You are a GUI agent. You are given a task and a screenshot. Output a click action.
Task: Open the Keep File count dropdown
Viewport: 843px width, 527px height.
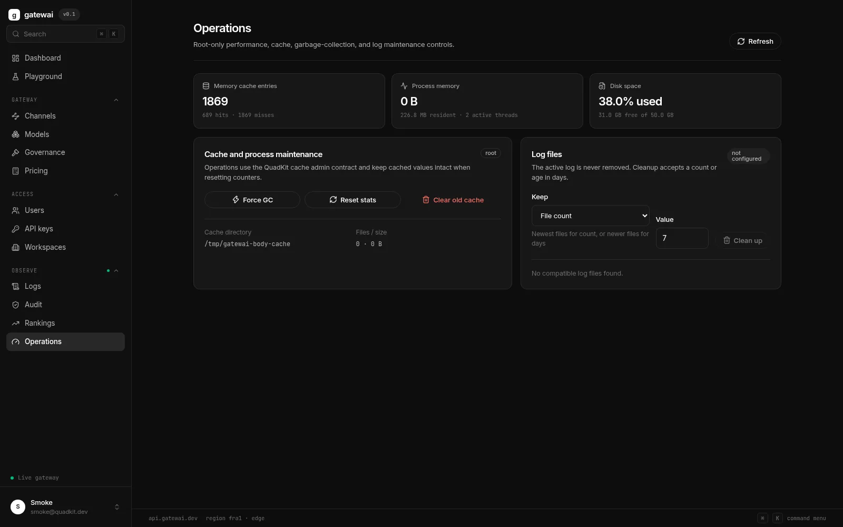coord(590,216)
